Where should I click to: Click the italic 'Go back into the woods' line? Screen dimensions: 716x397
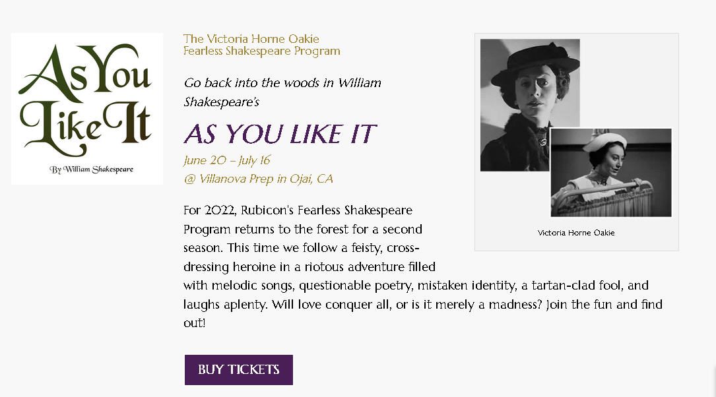coord(282,83)
